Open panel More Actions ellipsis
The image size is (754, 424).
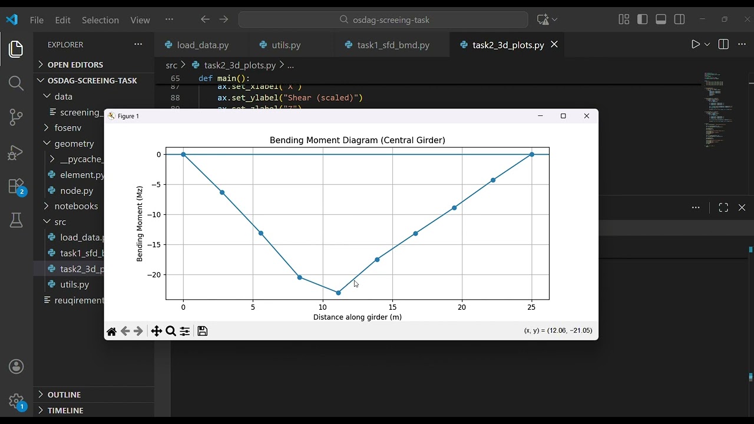(696, 207)
